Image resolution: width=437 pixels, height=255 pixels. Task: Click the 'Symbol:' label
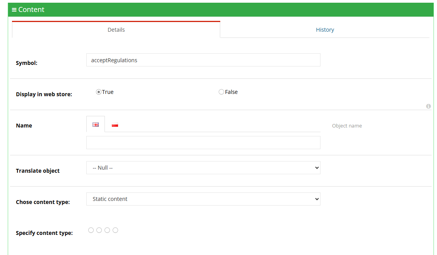click(x=26, y=63)
